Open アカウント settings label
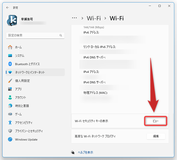 pyautogui.click(x=20, y=97)
